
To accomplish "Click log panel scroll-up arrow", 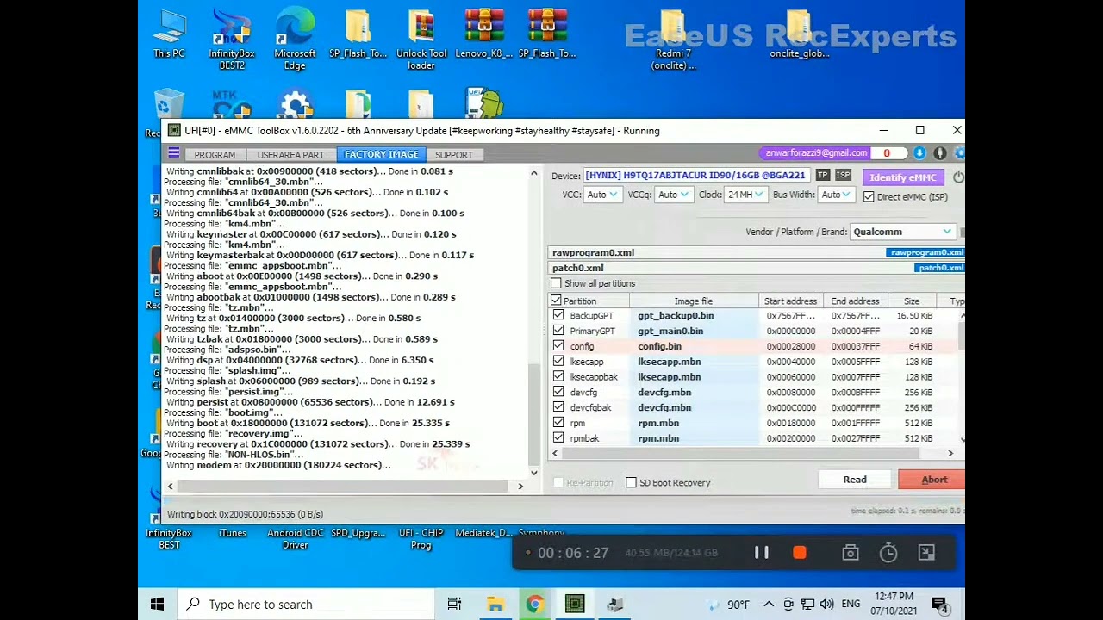I will (x=533, y=174).
